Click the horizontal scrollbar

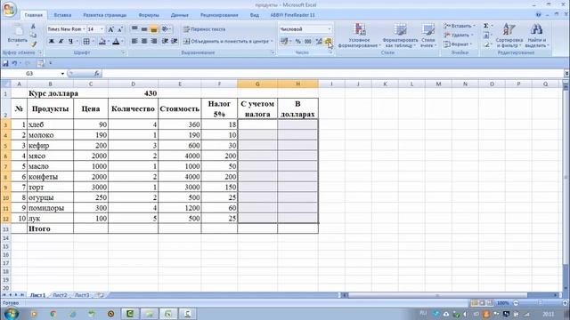(x=437, y=295)
